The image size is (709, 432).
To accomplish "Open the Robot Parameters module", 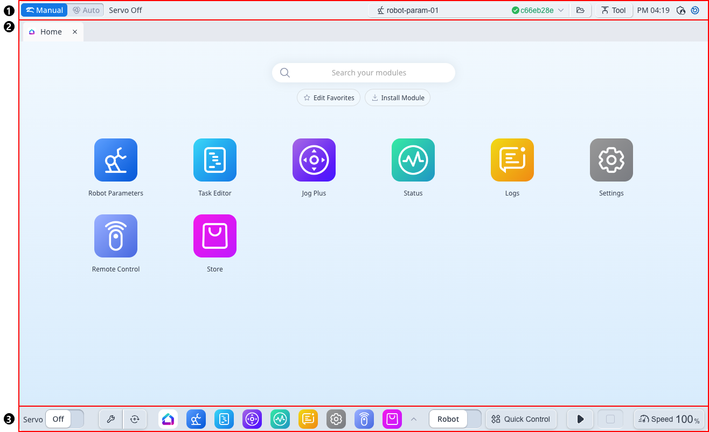I will tap(116, 160).
